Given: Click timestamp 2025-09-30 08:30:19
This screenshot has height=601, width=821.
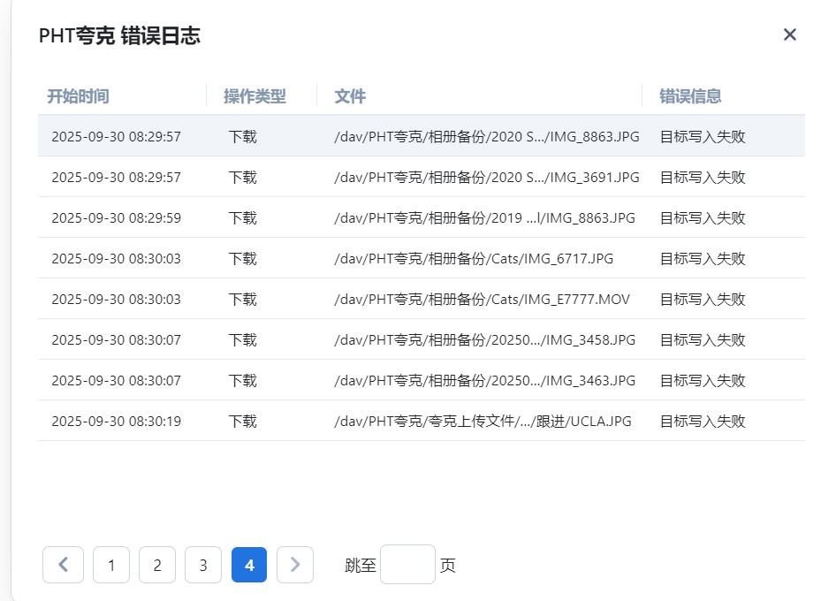Looking at the screenshot, I should pos(117,422).
